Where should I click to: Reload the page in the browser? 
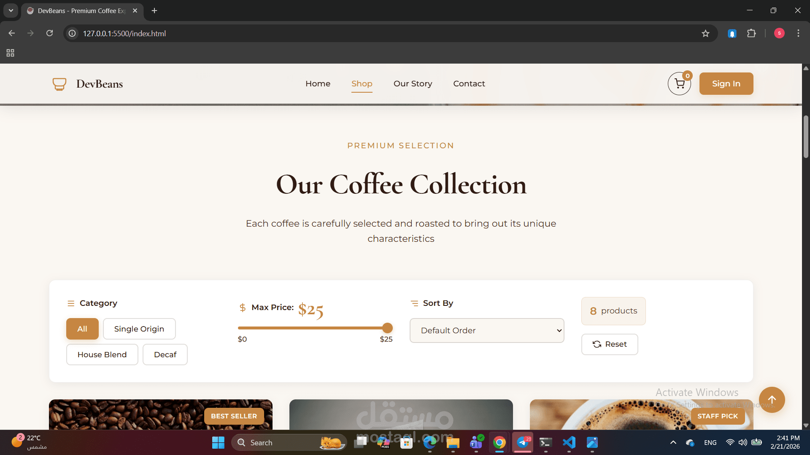(49, 33)
